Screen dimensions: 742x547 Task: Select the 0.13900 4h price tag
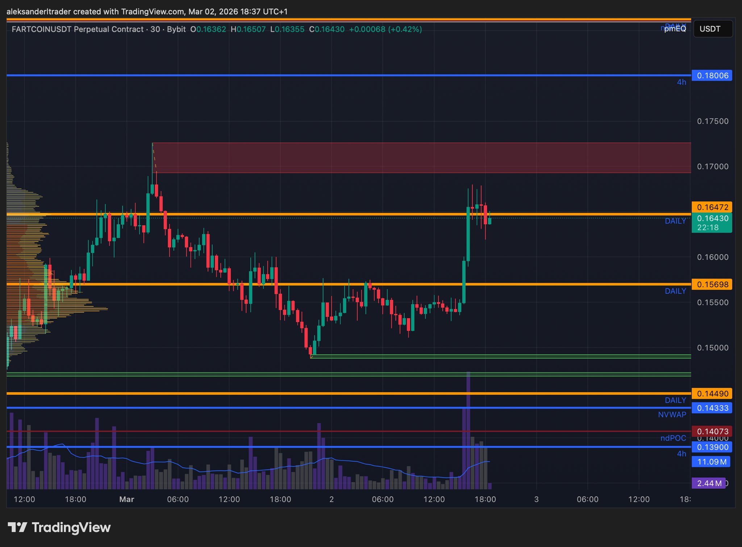pos(712,447)
